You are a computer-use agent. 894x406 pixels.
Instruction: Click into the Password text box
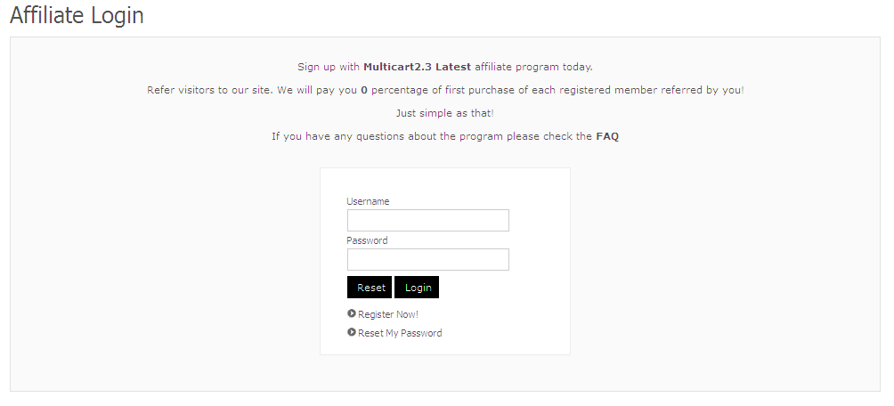[x=427, y=259]
